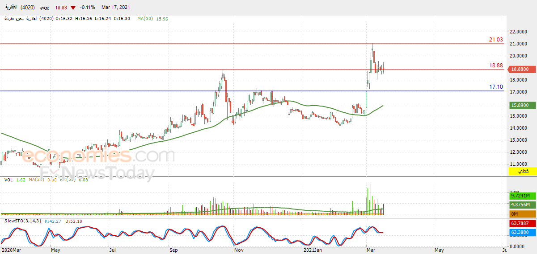Click the red 18.88 line label

point(496,65)
